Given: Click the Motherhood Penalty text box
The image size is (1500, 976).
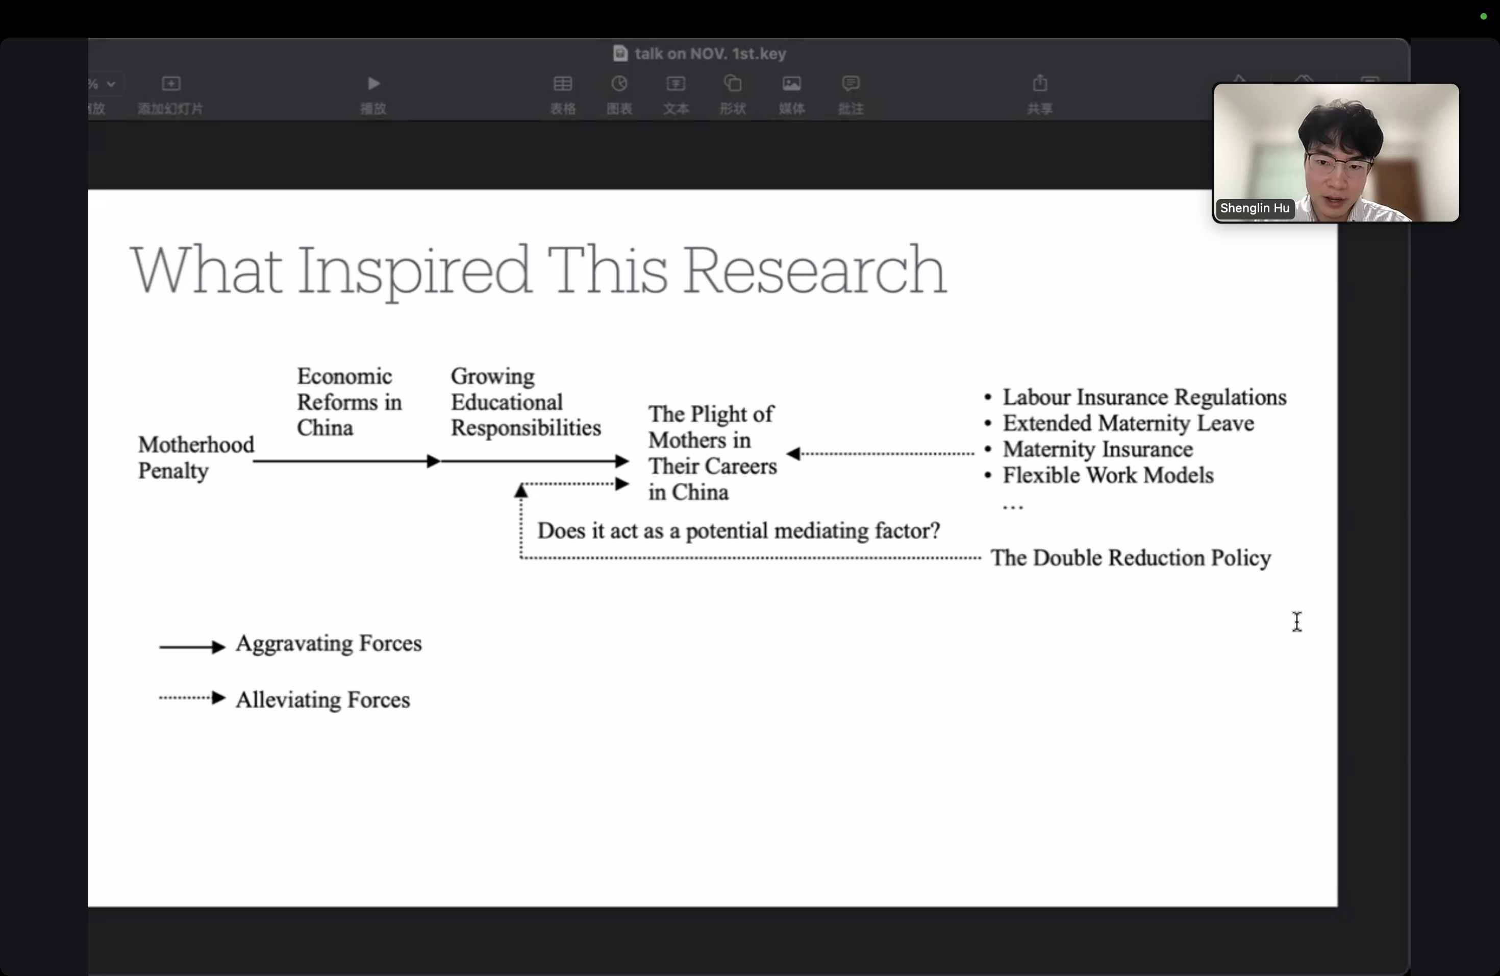Looking at the screenshot, I should (196, 458).
